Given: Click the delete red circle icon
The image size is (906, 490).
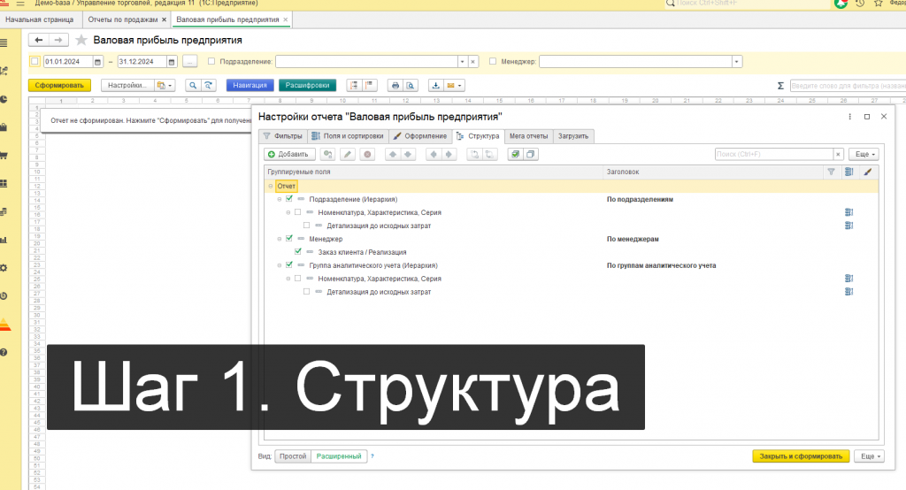Looking at the screenshot, I should (x=367, y=154).
